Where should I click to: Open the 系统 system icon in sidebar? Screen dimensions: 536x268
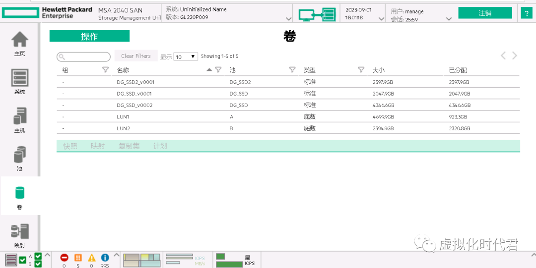click(x=20, y=77)
